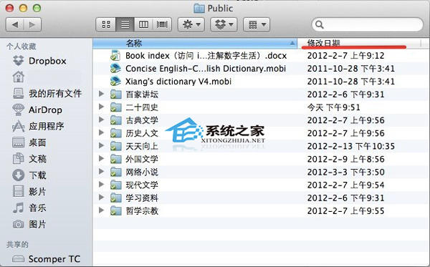Select 我的所有文件 in the sidebar
Image resolution: width=430 pixels, height=267 pixels.
coord(47,93)
